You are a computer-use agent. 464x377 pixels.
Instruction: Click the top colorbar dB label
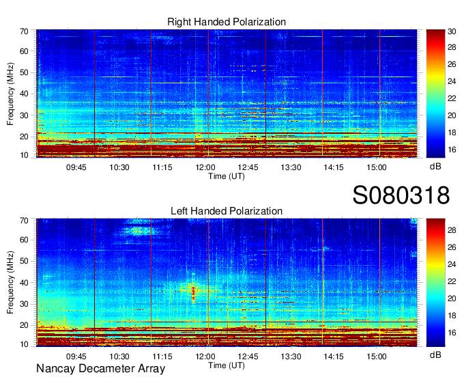coord(435,167)
